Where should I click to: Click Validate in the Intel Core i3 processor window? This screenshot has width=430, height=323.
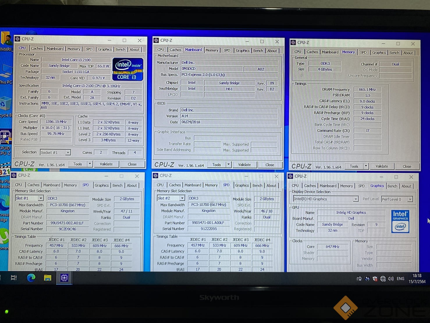point(106,164)
